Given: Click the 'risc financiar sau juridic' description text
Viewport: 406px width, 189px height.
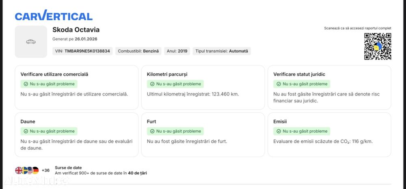Looking at the screenshot, I should 326,98.
